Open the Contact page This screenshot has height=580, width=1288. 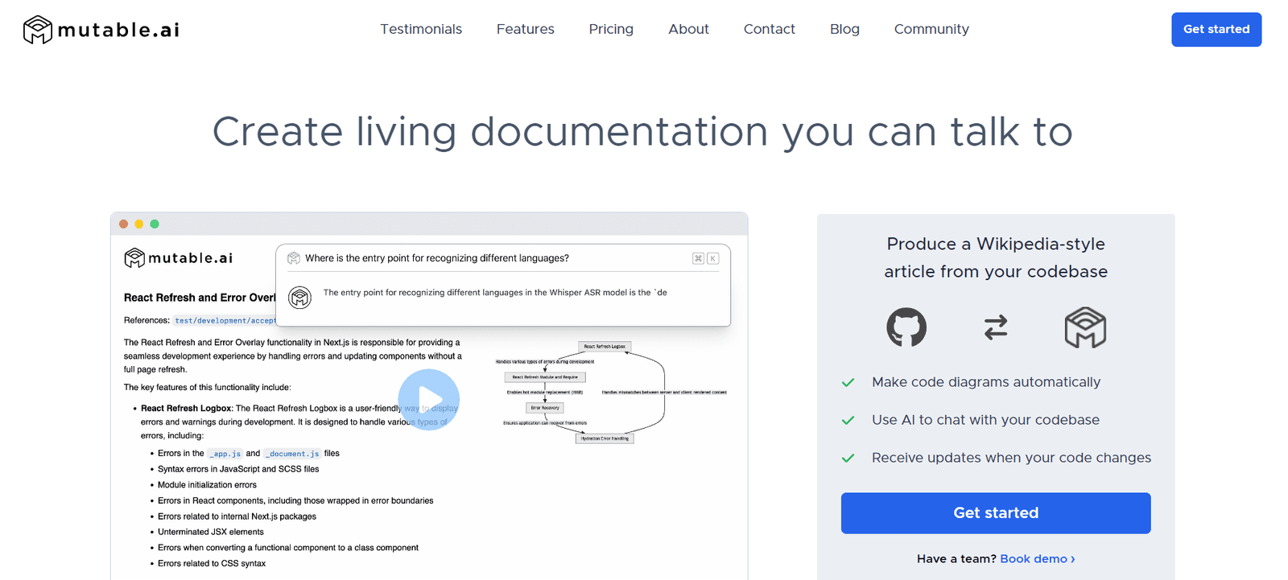point(769,29)
